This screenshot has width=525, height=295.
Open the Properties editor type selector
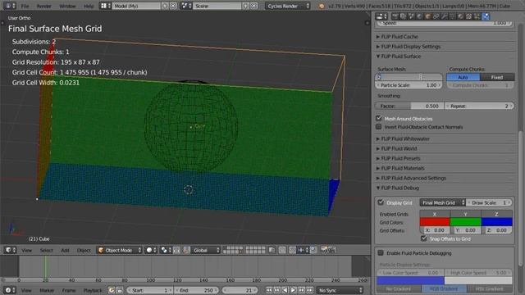coord(381,16)
